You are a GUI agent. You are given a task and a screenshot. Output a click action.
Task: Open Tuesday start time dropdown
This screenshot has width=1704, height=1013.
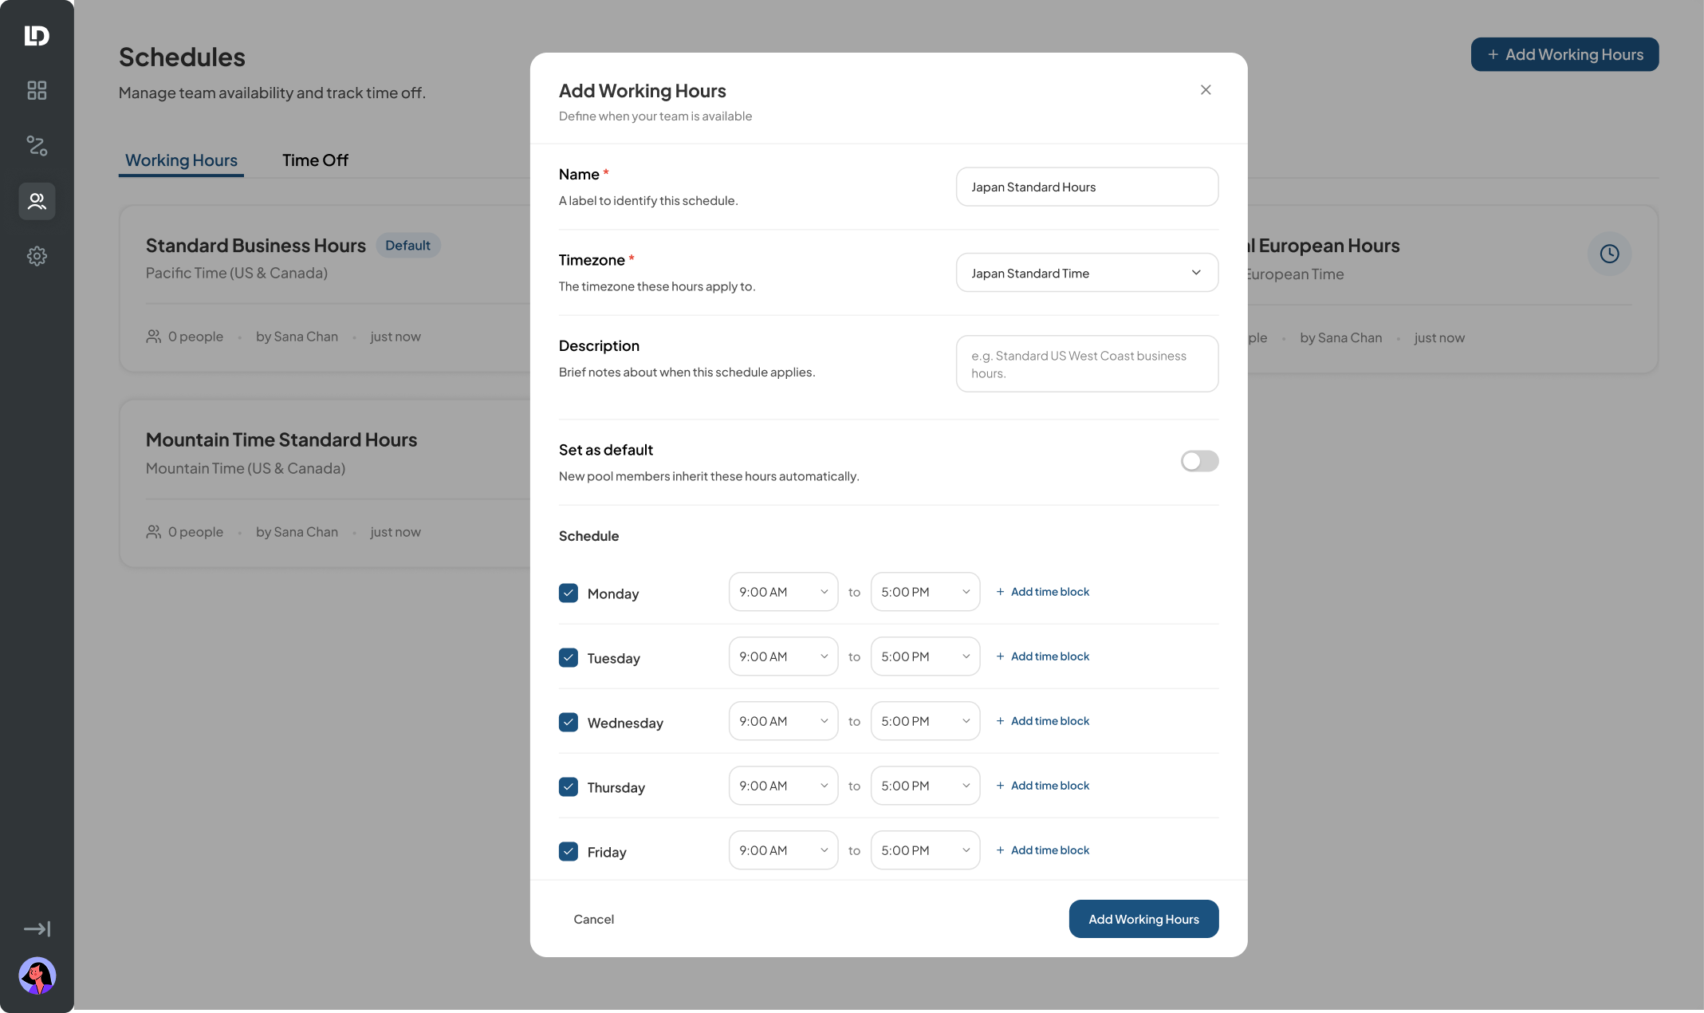783,656
